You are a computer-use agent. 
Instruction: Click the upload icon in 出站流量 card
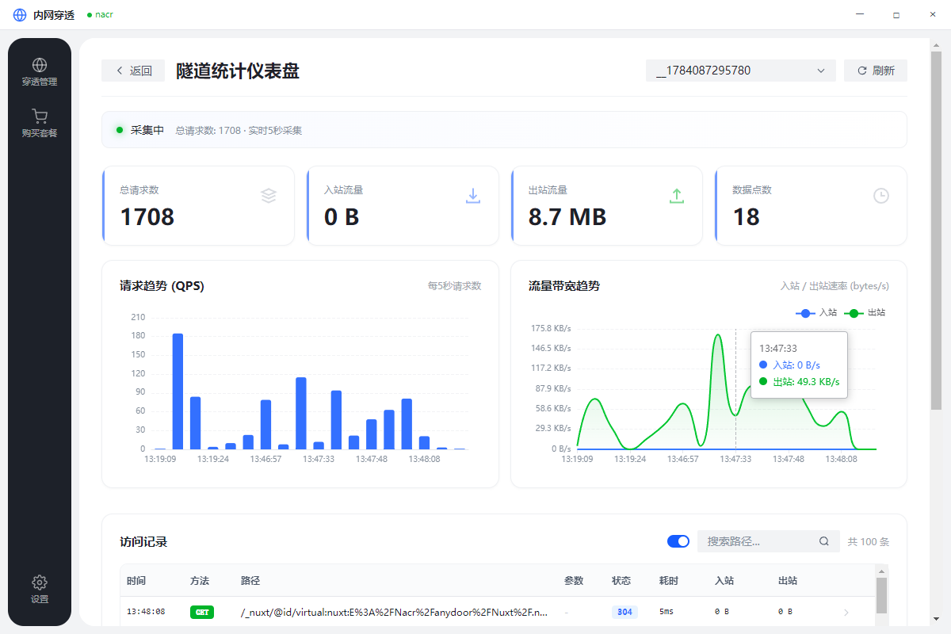coord(677,195)
